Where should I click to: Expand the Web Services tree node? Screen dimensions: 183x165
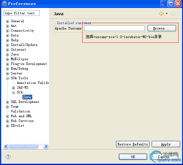[7, 121]
